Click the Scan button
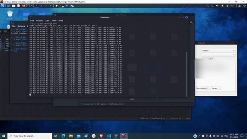Image resolution: width=247 pixels, height=139 pixels. click(214, 88)
